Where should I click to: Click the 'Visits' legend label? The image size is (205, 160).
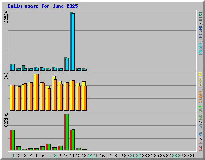200,79
